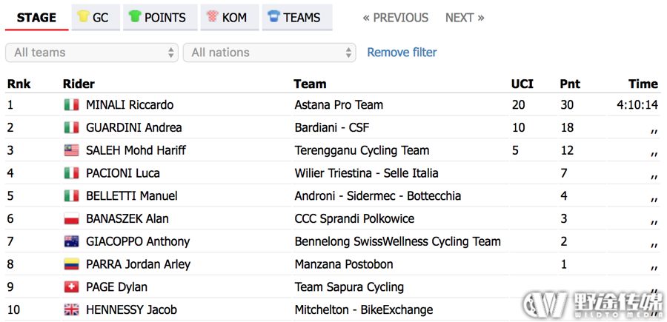667x322 pixels.
Task: Click the green jersey Points icon
Action: coord(135,16)
